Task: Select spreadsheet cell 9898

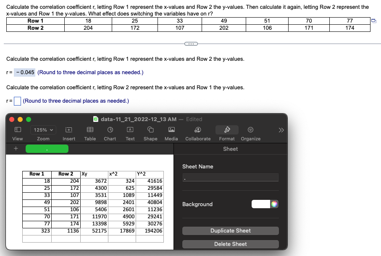Action: pyautogui.click(x=94, y=203)
